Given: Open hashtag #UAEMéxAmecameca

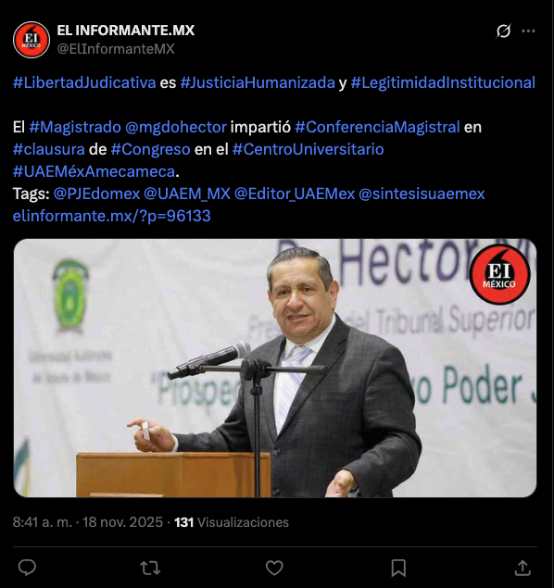Looking at the screenshot, I should [94, 171].
